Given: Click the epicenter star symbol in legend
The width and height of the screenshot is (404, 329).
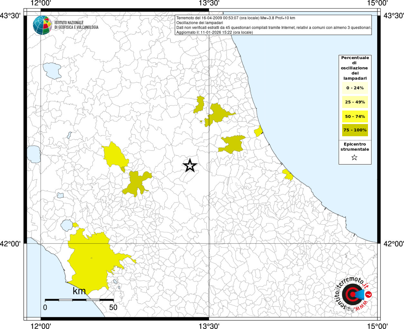Looking at the screenshot, I should [354, 157].
